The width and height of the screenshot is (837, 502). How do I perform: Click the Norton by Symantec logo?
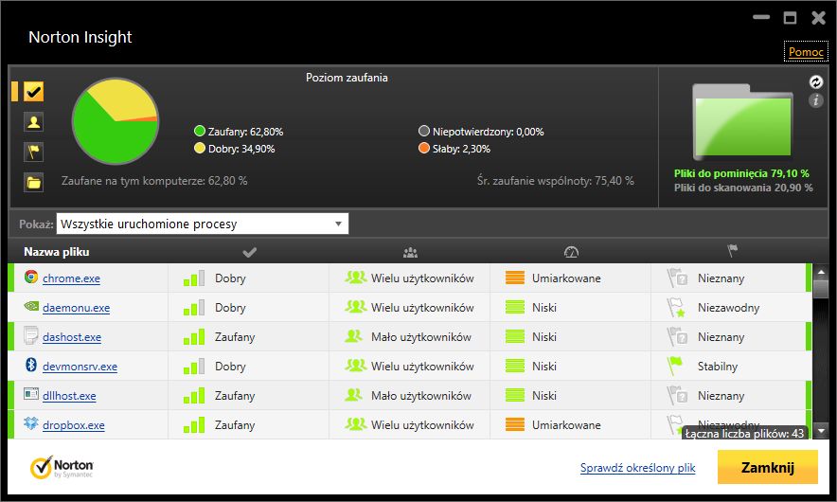[62, 467]
